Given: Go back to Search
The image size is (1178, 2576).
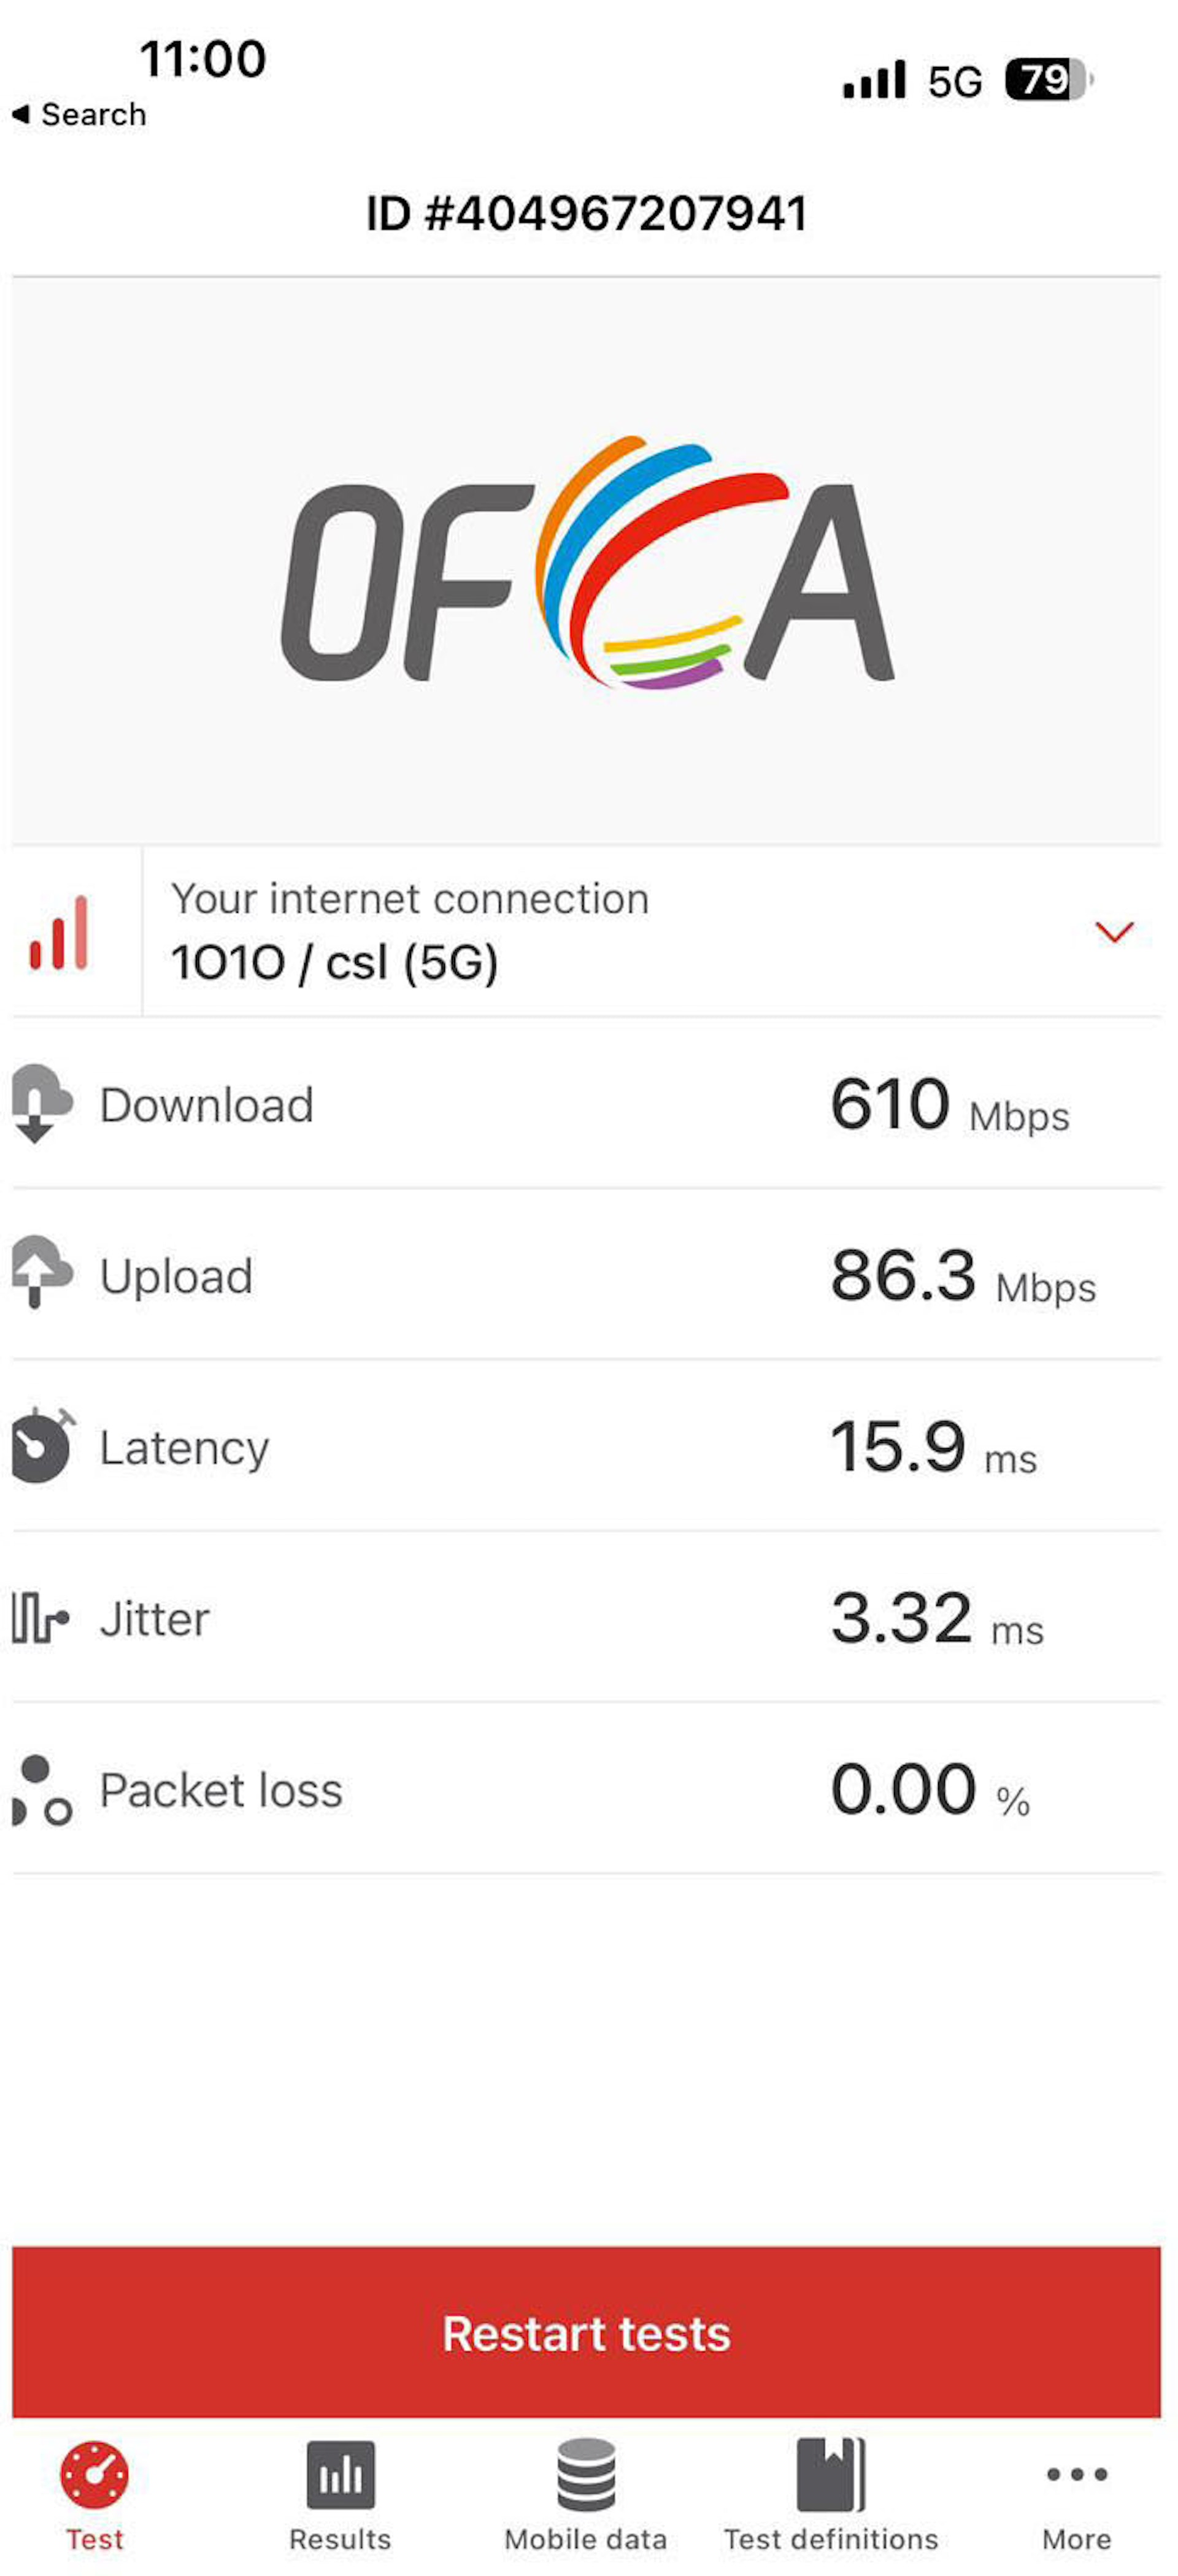Looking at the screenshot, I should pyautogui.click(x=80, y=115).
